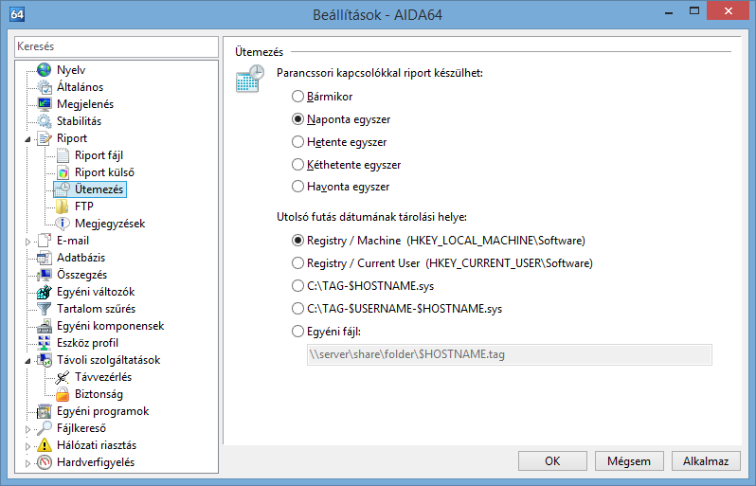The image size is (756, 486).
Task: Click the Eszköz profil icon
Action: click(x=45, y=343)
